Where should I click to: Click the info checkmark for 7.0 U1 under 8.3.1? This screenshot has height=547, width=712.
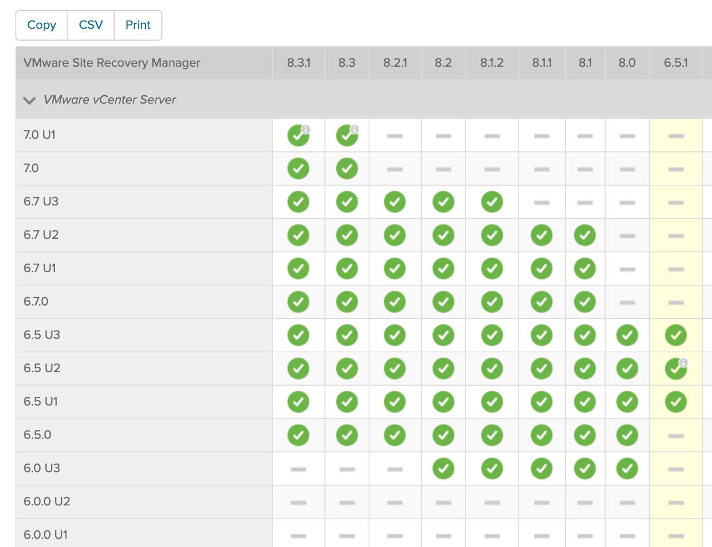299,135
